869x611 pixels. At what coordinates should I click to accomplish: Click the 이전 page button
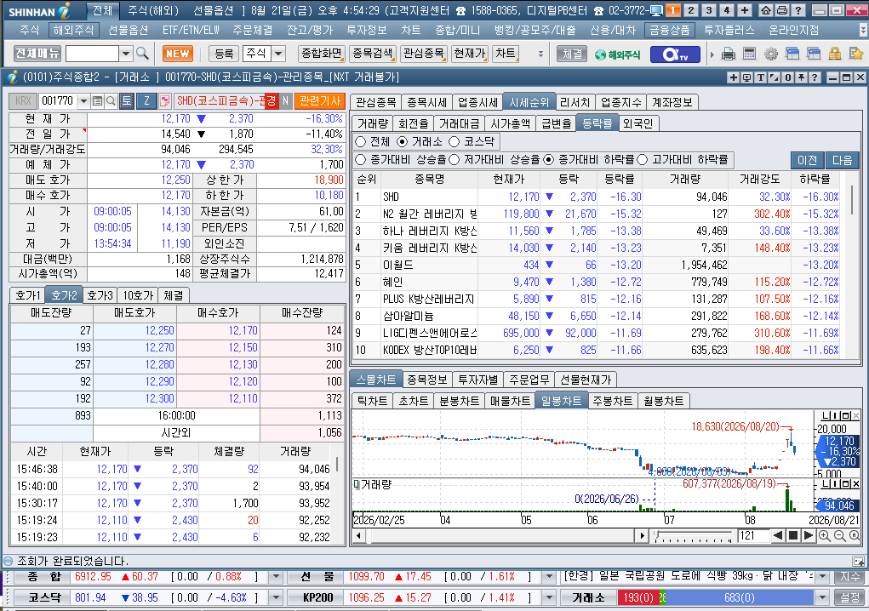pyautogui.click(x=808, y=160)
